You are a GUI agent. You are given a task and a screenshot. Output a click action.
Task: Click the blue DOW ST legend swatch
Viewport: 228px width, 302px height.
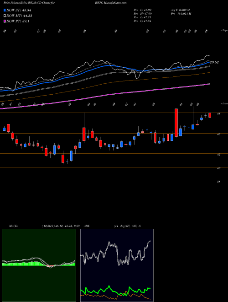pyautogui.click(x=5, y=10)
